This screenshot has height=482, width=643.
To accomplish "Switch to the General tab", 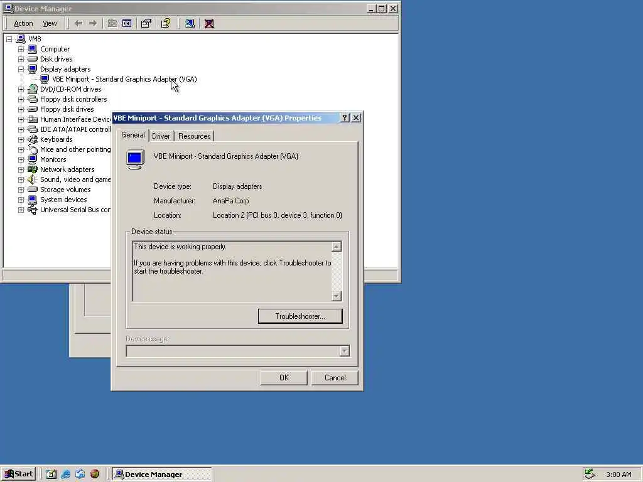I will coord(133,136).
